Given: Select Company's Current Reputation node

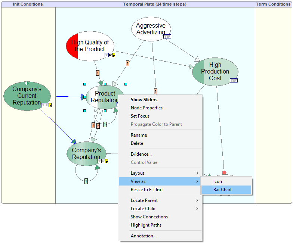Looking at the screenshot, I should (x=27, y=96).
